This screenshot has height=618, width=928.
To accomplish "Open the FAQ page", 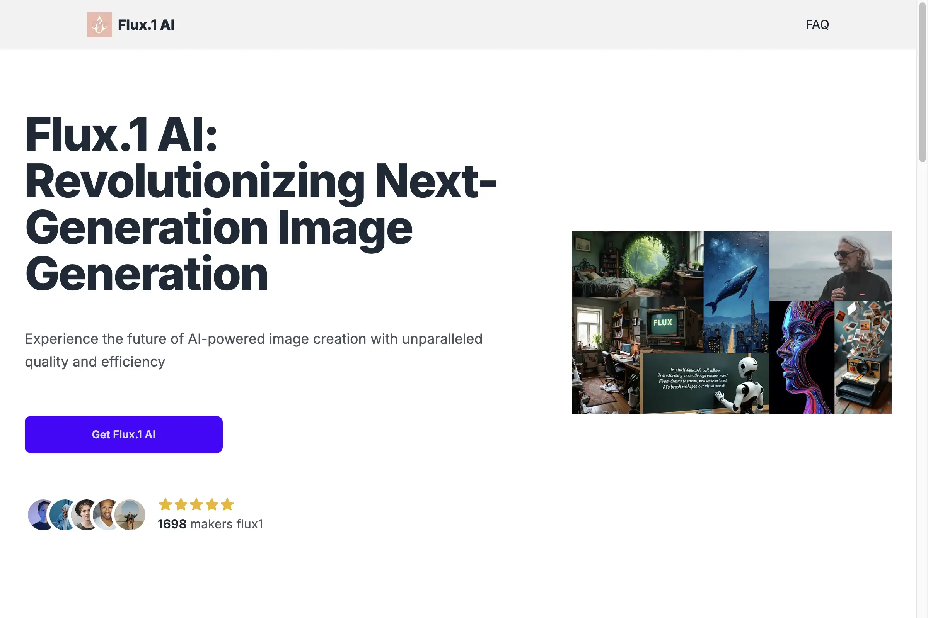I will coord(817,24).
